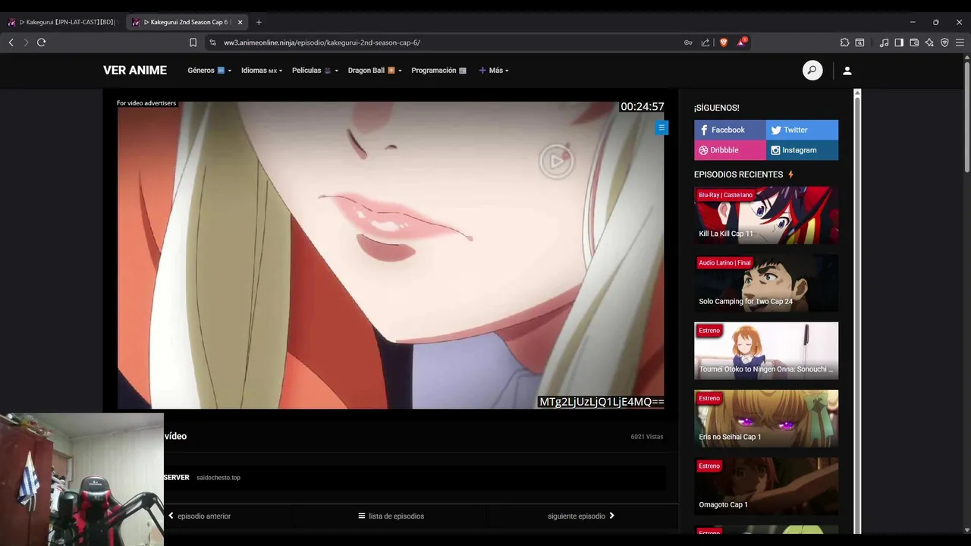
Task: Open the Dribbble social button
Action: click(x=730, y=150)
